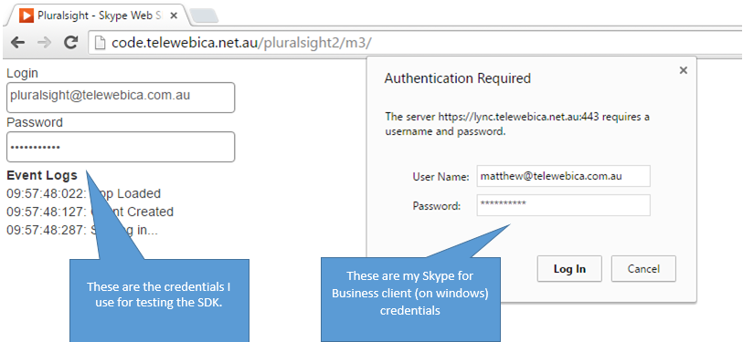
Task: Click the address bar URL code.telewebica.net.au
Action: pyautogui.click(x=241, y=43)
